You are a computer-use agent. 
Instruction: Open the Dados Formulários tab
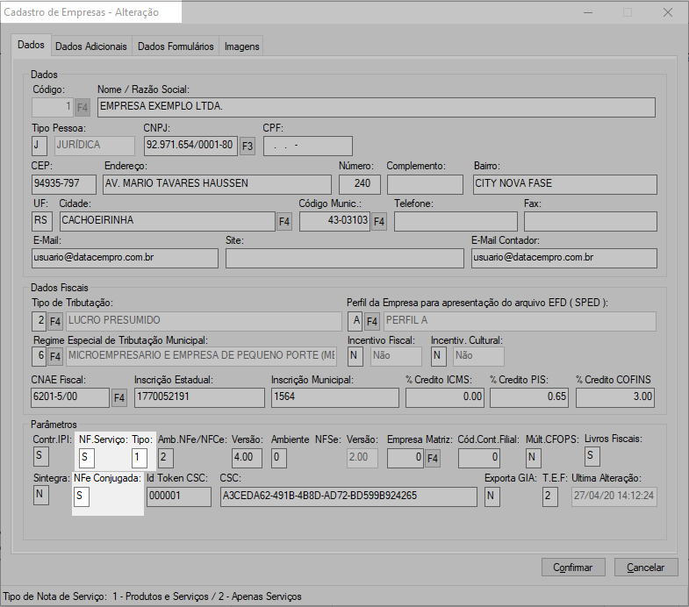(x=176, y=46)
